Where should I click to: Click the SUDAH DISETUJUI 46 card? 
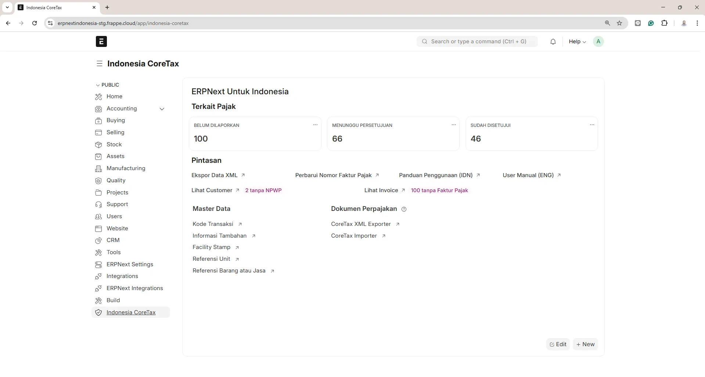pos(532,133)
